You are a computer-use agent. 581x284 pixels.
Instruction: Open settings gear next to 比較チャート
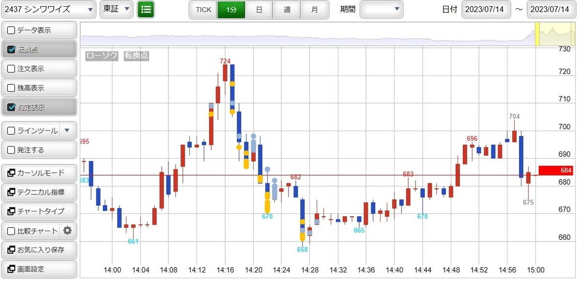[x=67, y=231]
